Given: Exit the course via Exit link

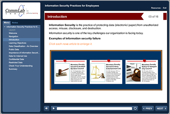Looking at the screenshot, I should 164,8.
